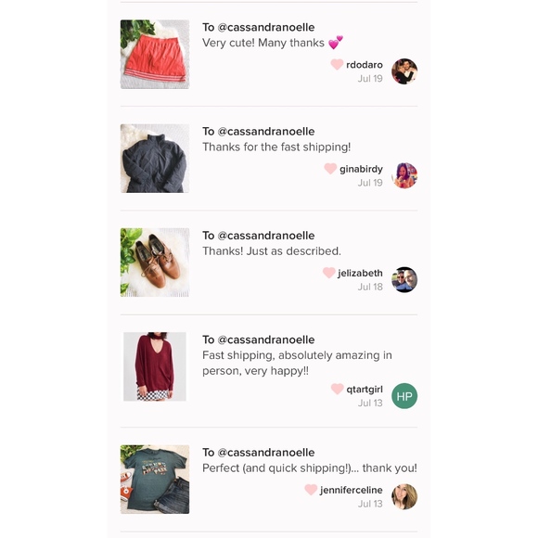Open the qtartgirl username link

pyautogui.click(x=365, y=390)
